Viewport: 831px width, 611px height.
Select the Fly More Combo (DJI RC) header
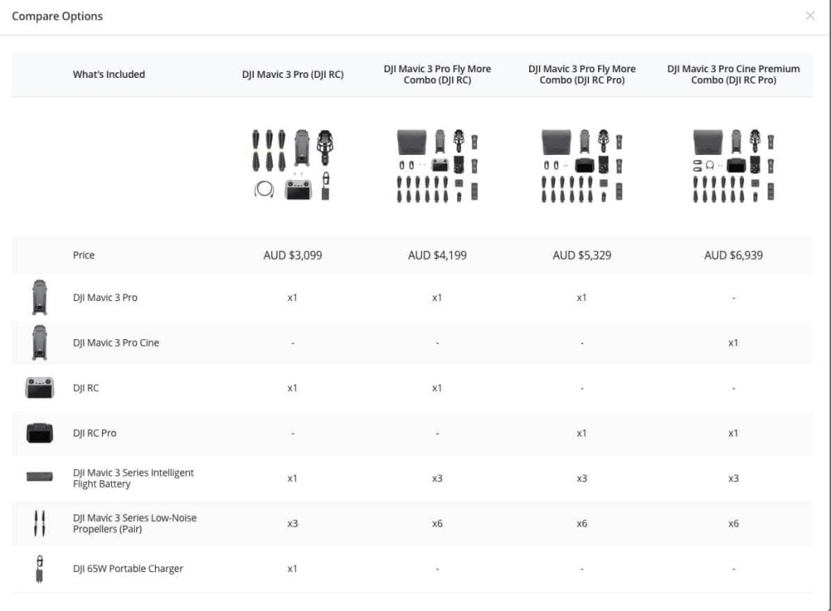click(x=437, y=75)
